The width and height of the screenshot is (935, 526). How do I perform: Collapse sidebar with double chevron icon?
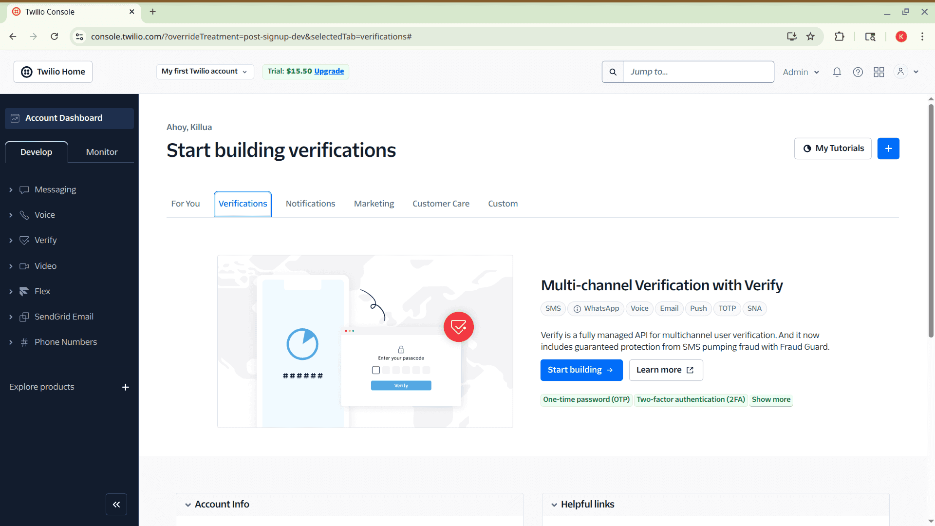click(x=116, y=505)
